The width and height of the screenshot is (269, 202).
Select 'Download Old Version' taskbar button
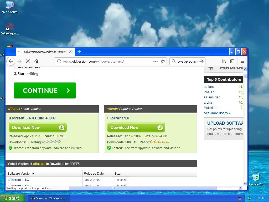[49, 198]
